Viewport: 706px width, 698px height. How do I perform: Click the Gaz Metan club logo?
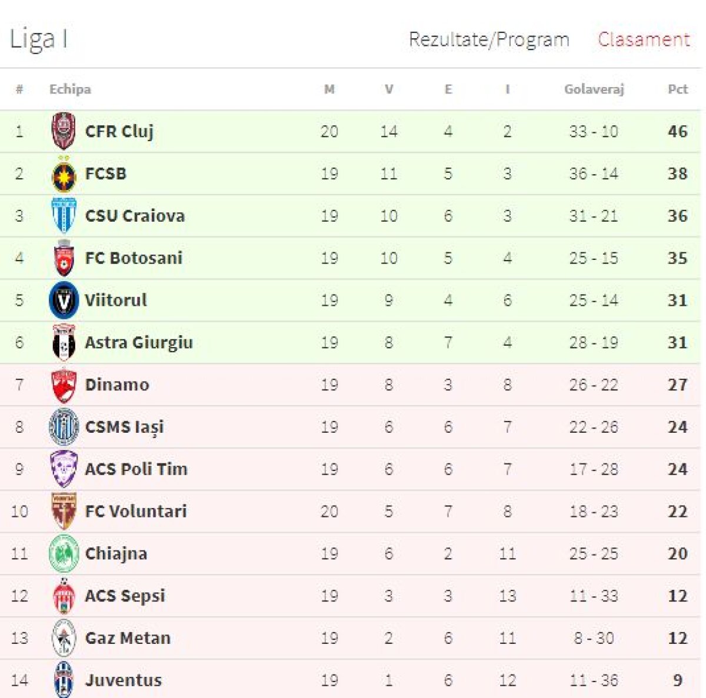(x=64, y=637)
